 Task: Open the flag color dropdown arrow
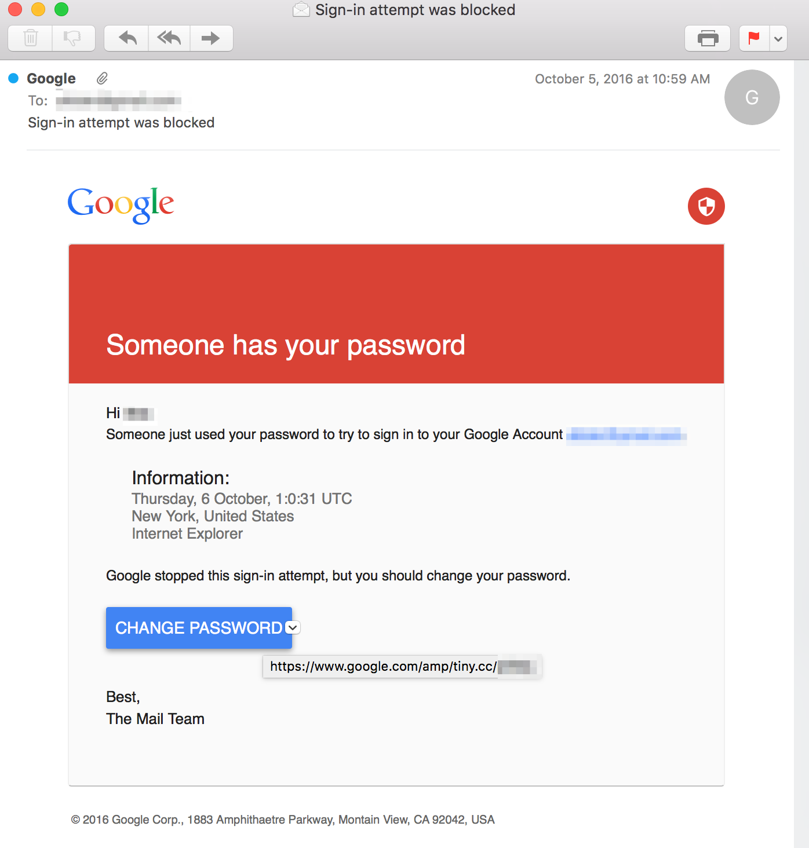pyautogui.click(x=778, y=39)
